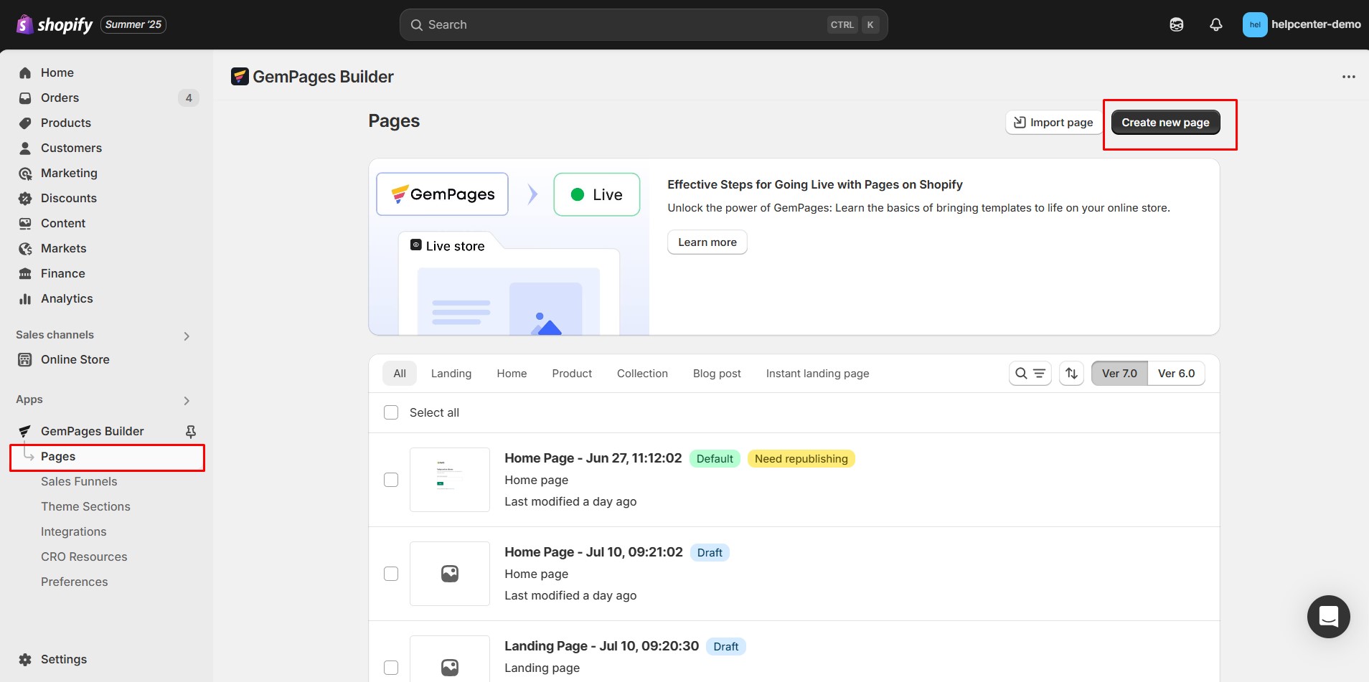This screenshot has width=1369, height=682.
Task: Click the Learn more button
Action: pos(707,242)
